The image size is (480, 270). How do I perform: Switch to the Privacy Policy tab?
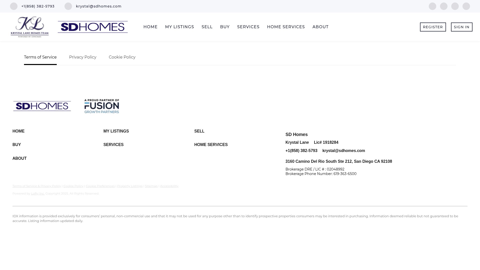point(83,57)
